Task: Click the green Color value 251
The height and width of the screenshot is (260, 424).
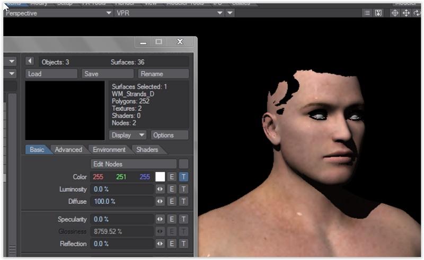Action: pyautogui.click(x=121, y=177)
